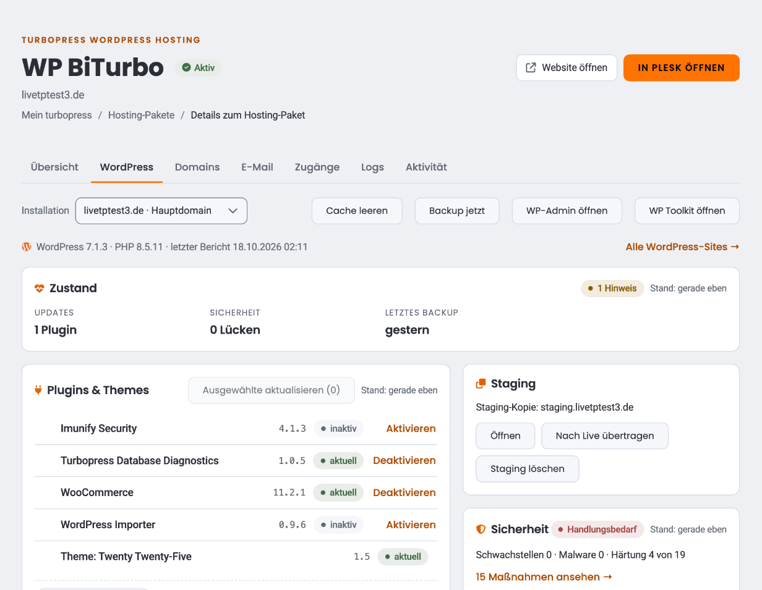Screen dimensions: 762x590
Task: Activate the WordPress Importer plugin
Action: tap(411, 525)
